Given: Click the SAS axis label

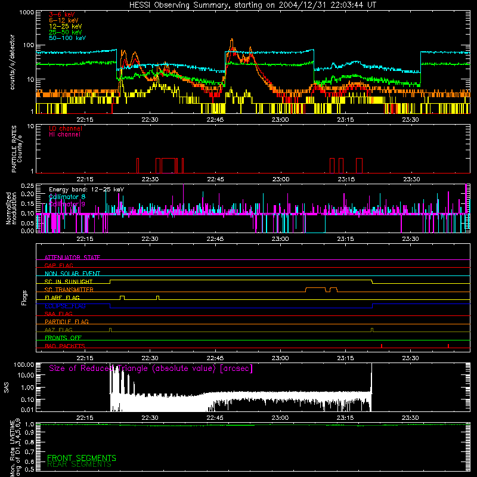Looking at the screenshot, I should point(7,388).
